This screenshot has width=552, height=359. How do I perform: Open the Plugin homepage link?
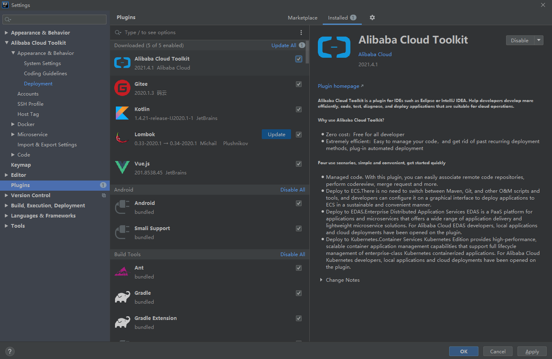click(341, 86)
